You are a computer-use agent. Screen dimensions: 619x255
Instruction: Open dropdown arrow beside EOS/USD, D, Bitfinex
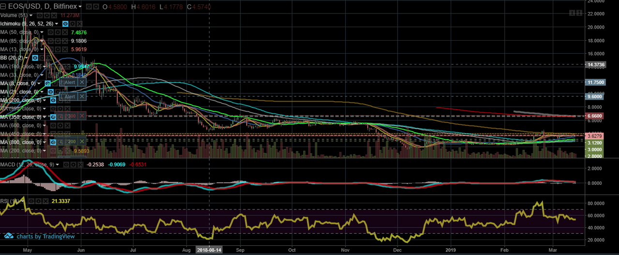(x=80, y=6)
